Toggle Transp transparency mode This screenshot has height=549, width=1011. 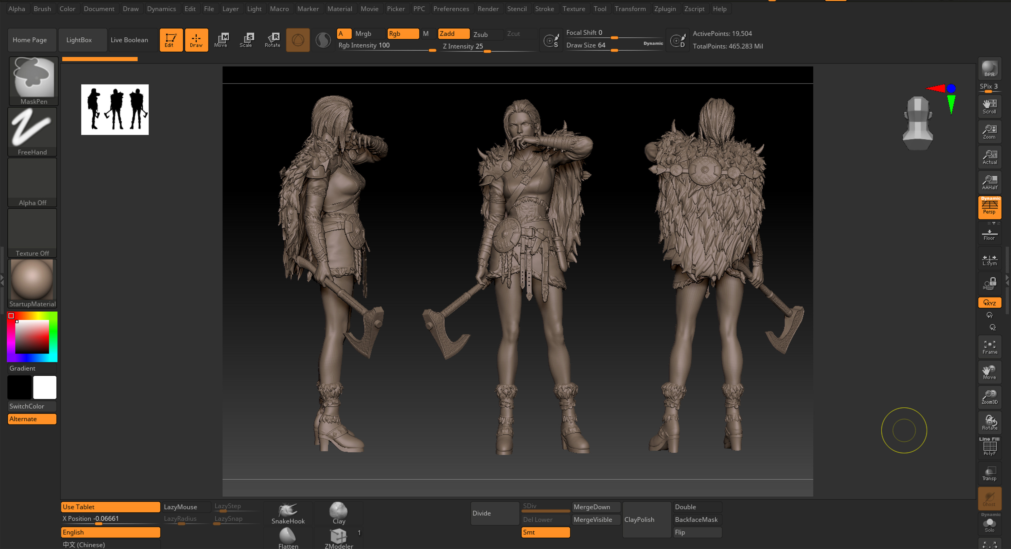[989, 473]
